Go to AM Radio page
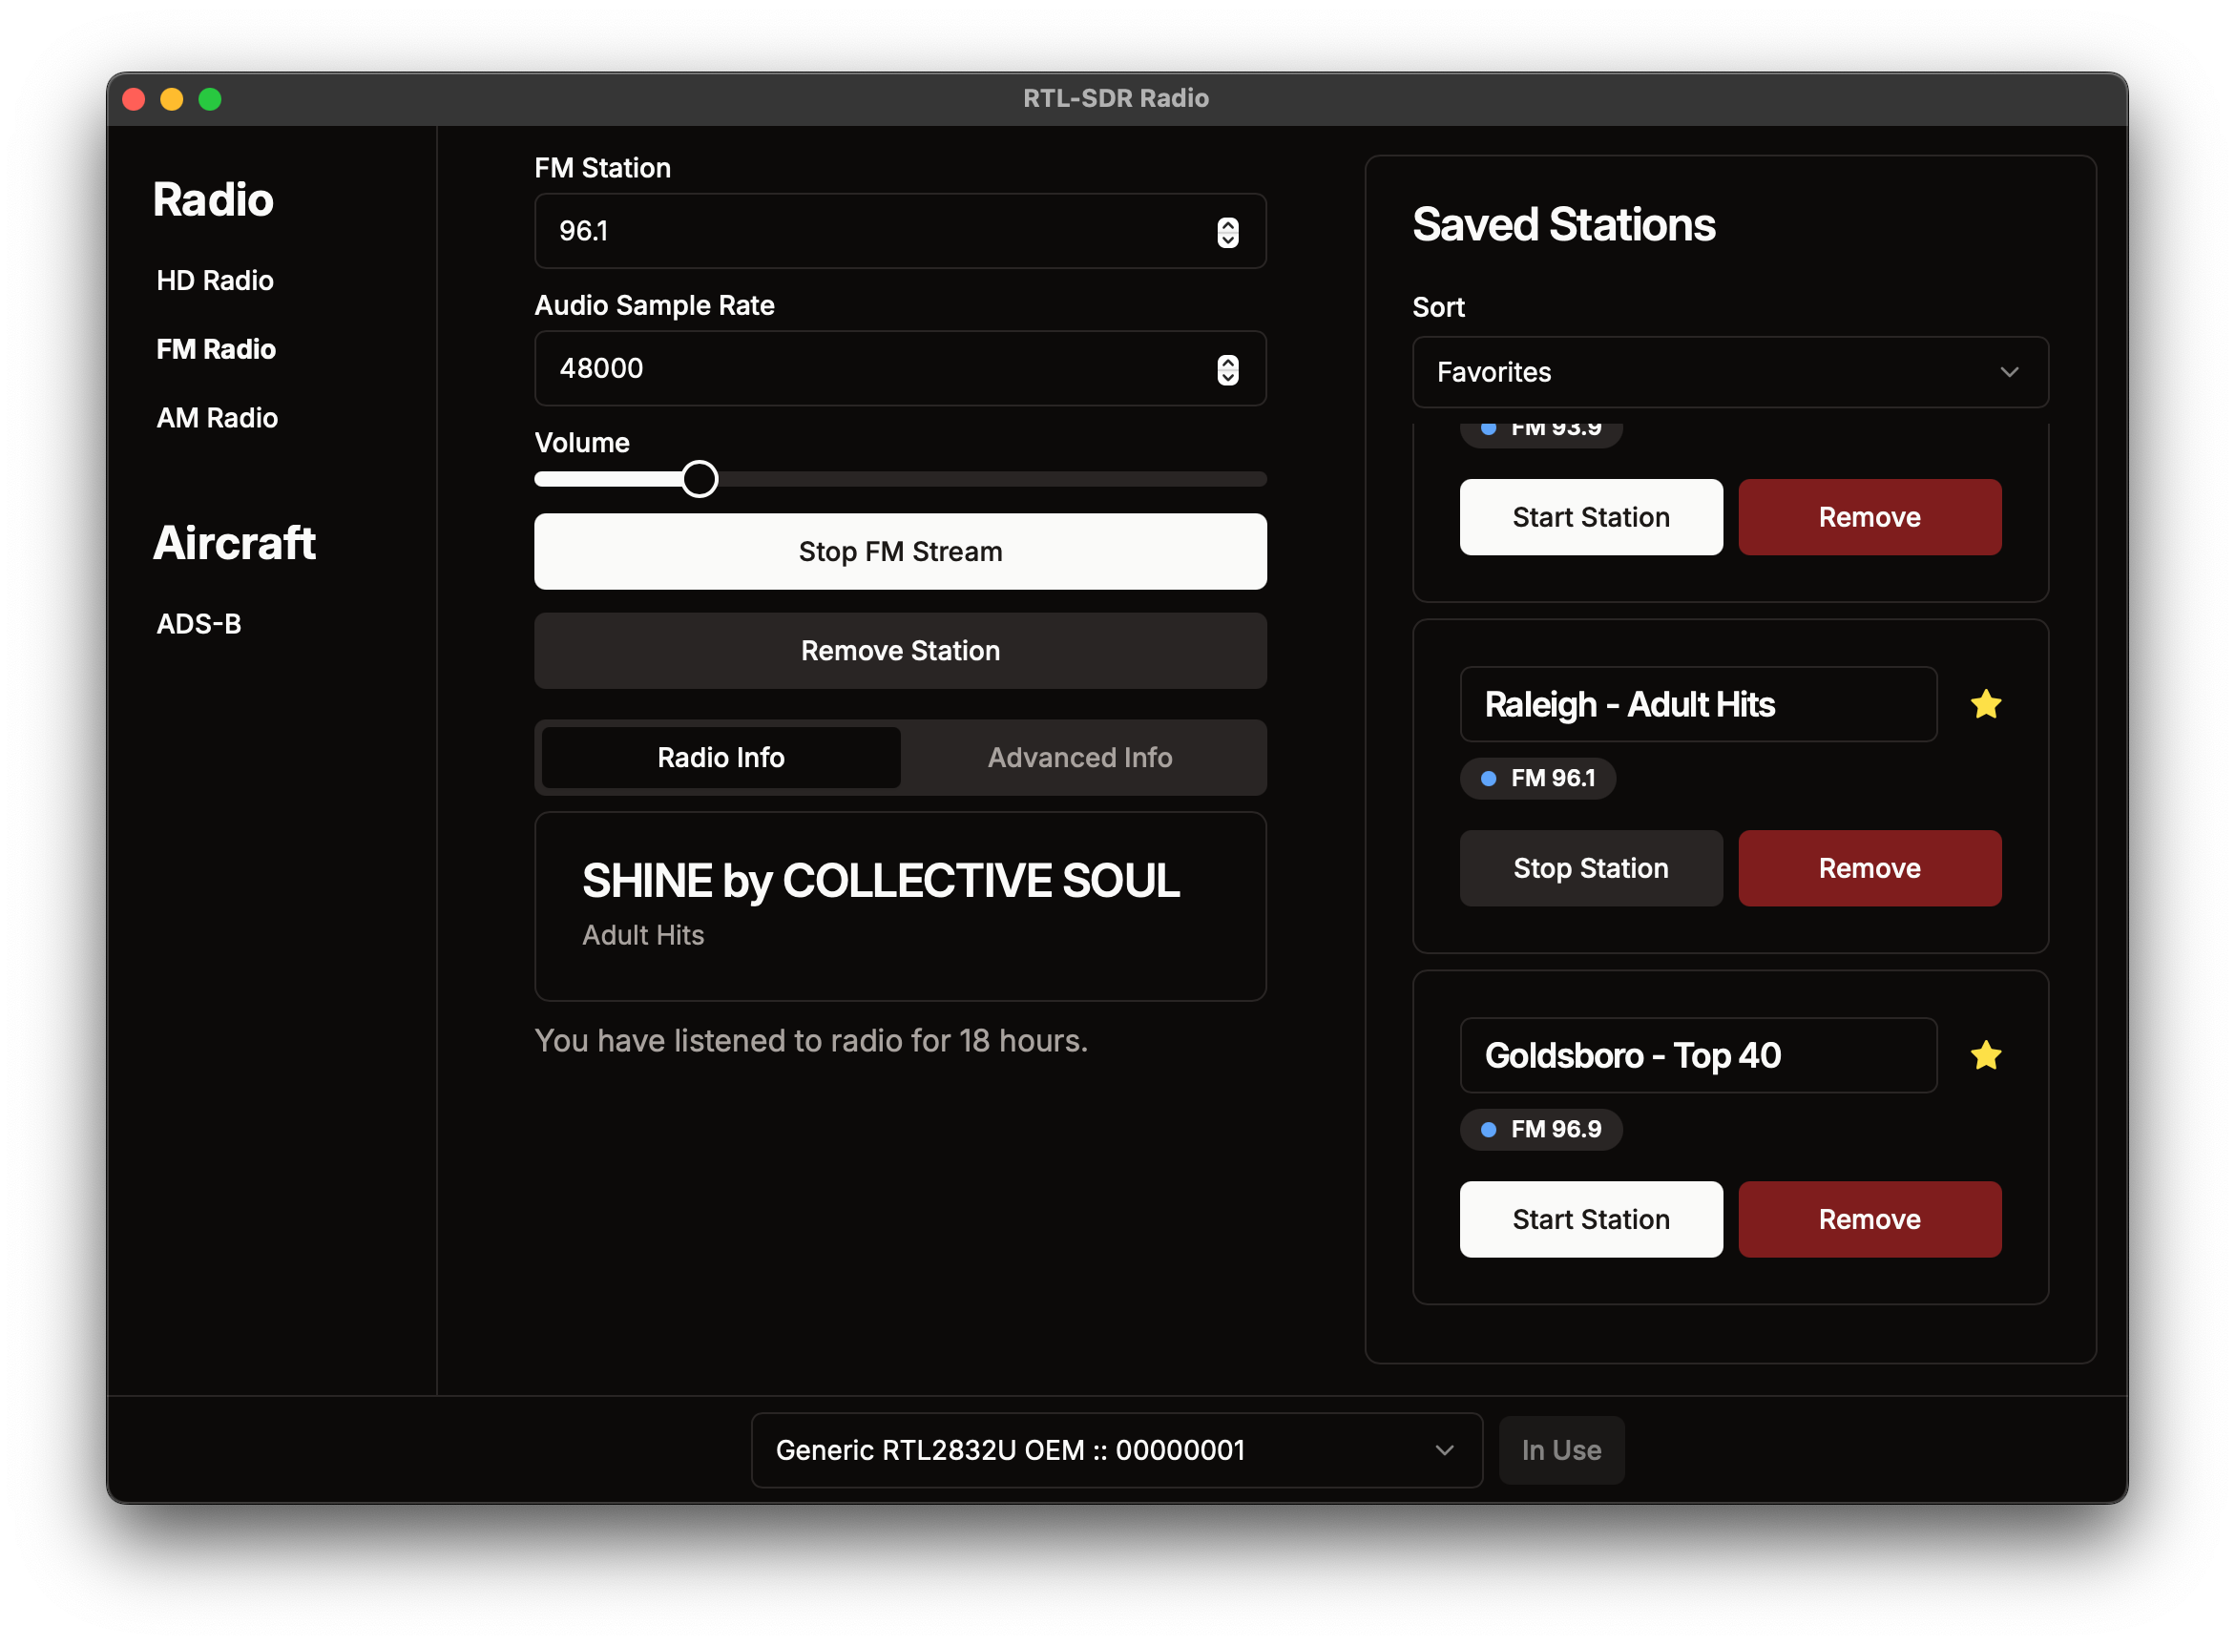This screenshot has height=1645, width=2235. point(218,418)
